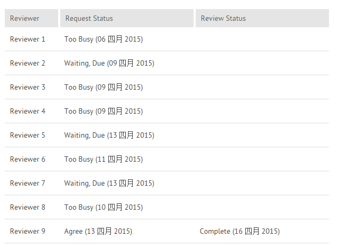Select the Reviewer 5 row label
345x246 pixels.
(x=28, y=135)
